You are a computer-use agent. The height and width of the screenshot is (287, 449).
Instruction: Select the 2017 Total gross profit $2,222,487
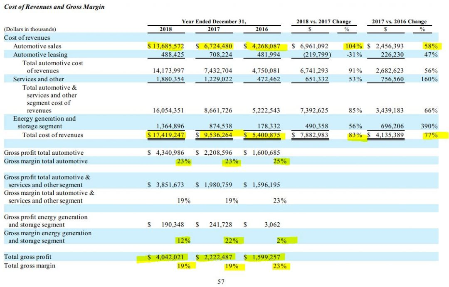pos(214,257)
